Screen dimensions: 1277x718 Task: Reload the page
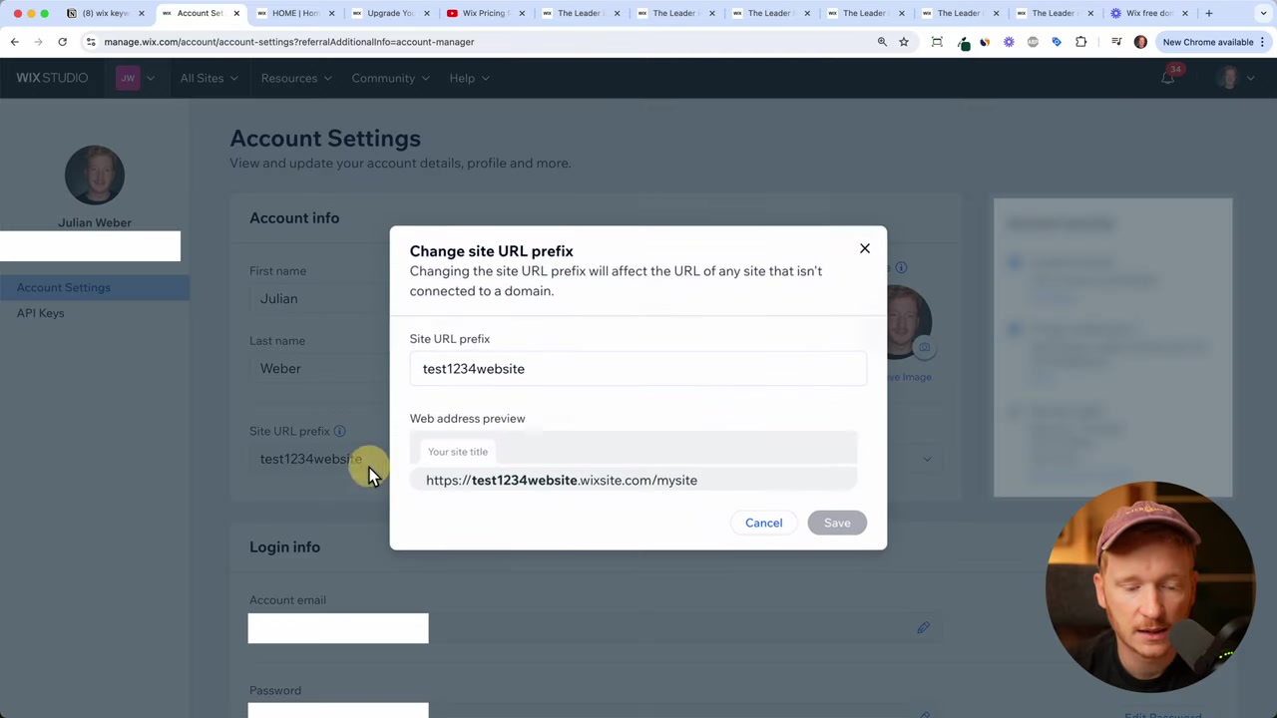(62, 42)
